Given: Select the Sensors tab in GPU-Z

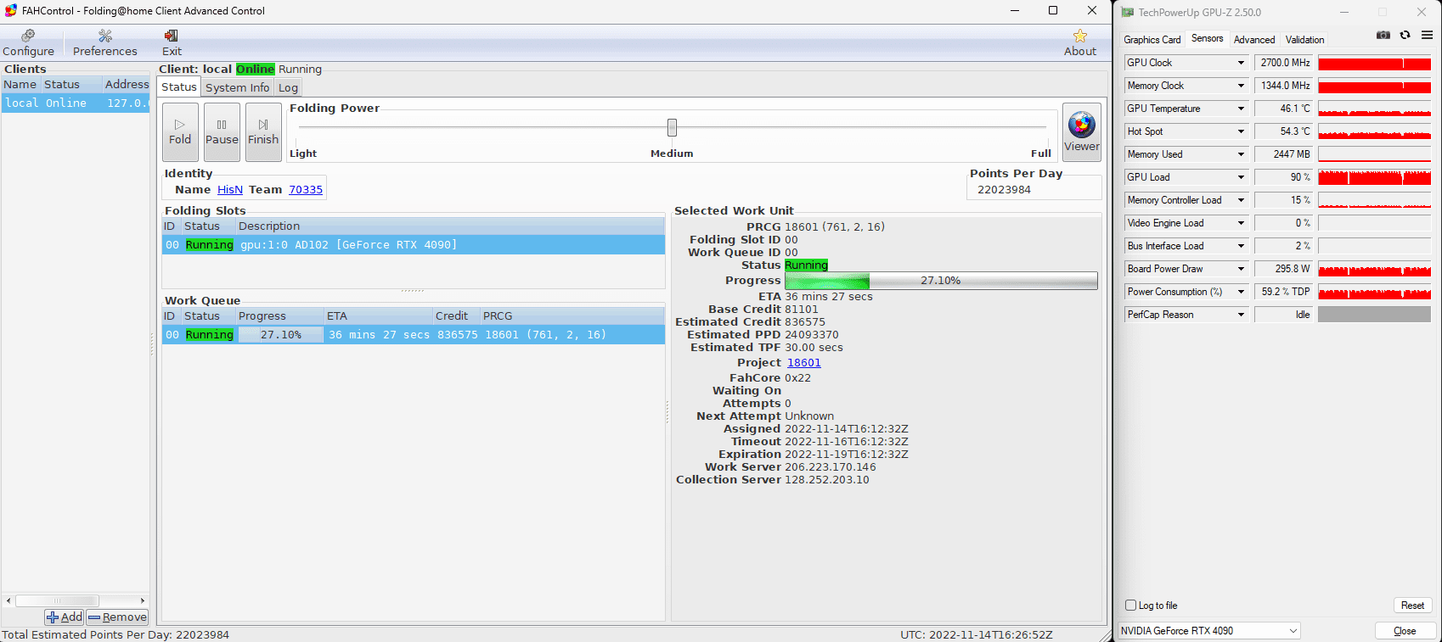Looking at the screenshot, I should point(1208,38).
